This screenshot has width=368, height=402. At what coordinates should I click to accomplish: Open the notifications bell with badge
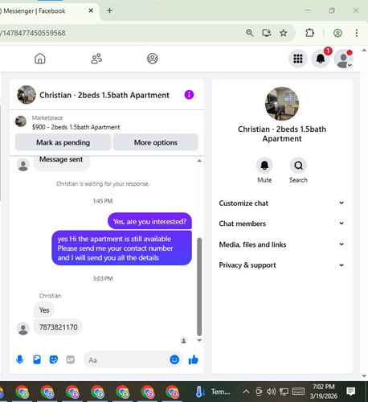click(x=321, y=59)
